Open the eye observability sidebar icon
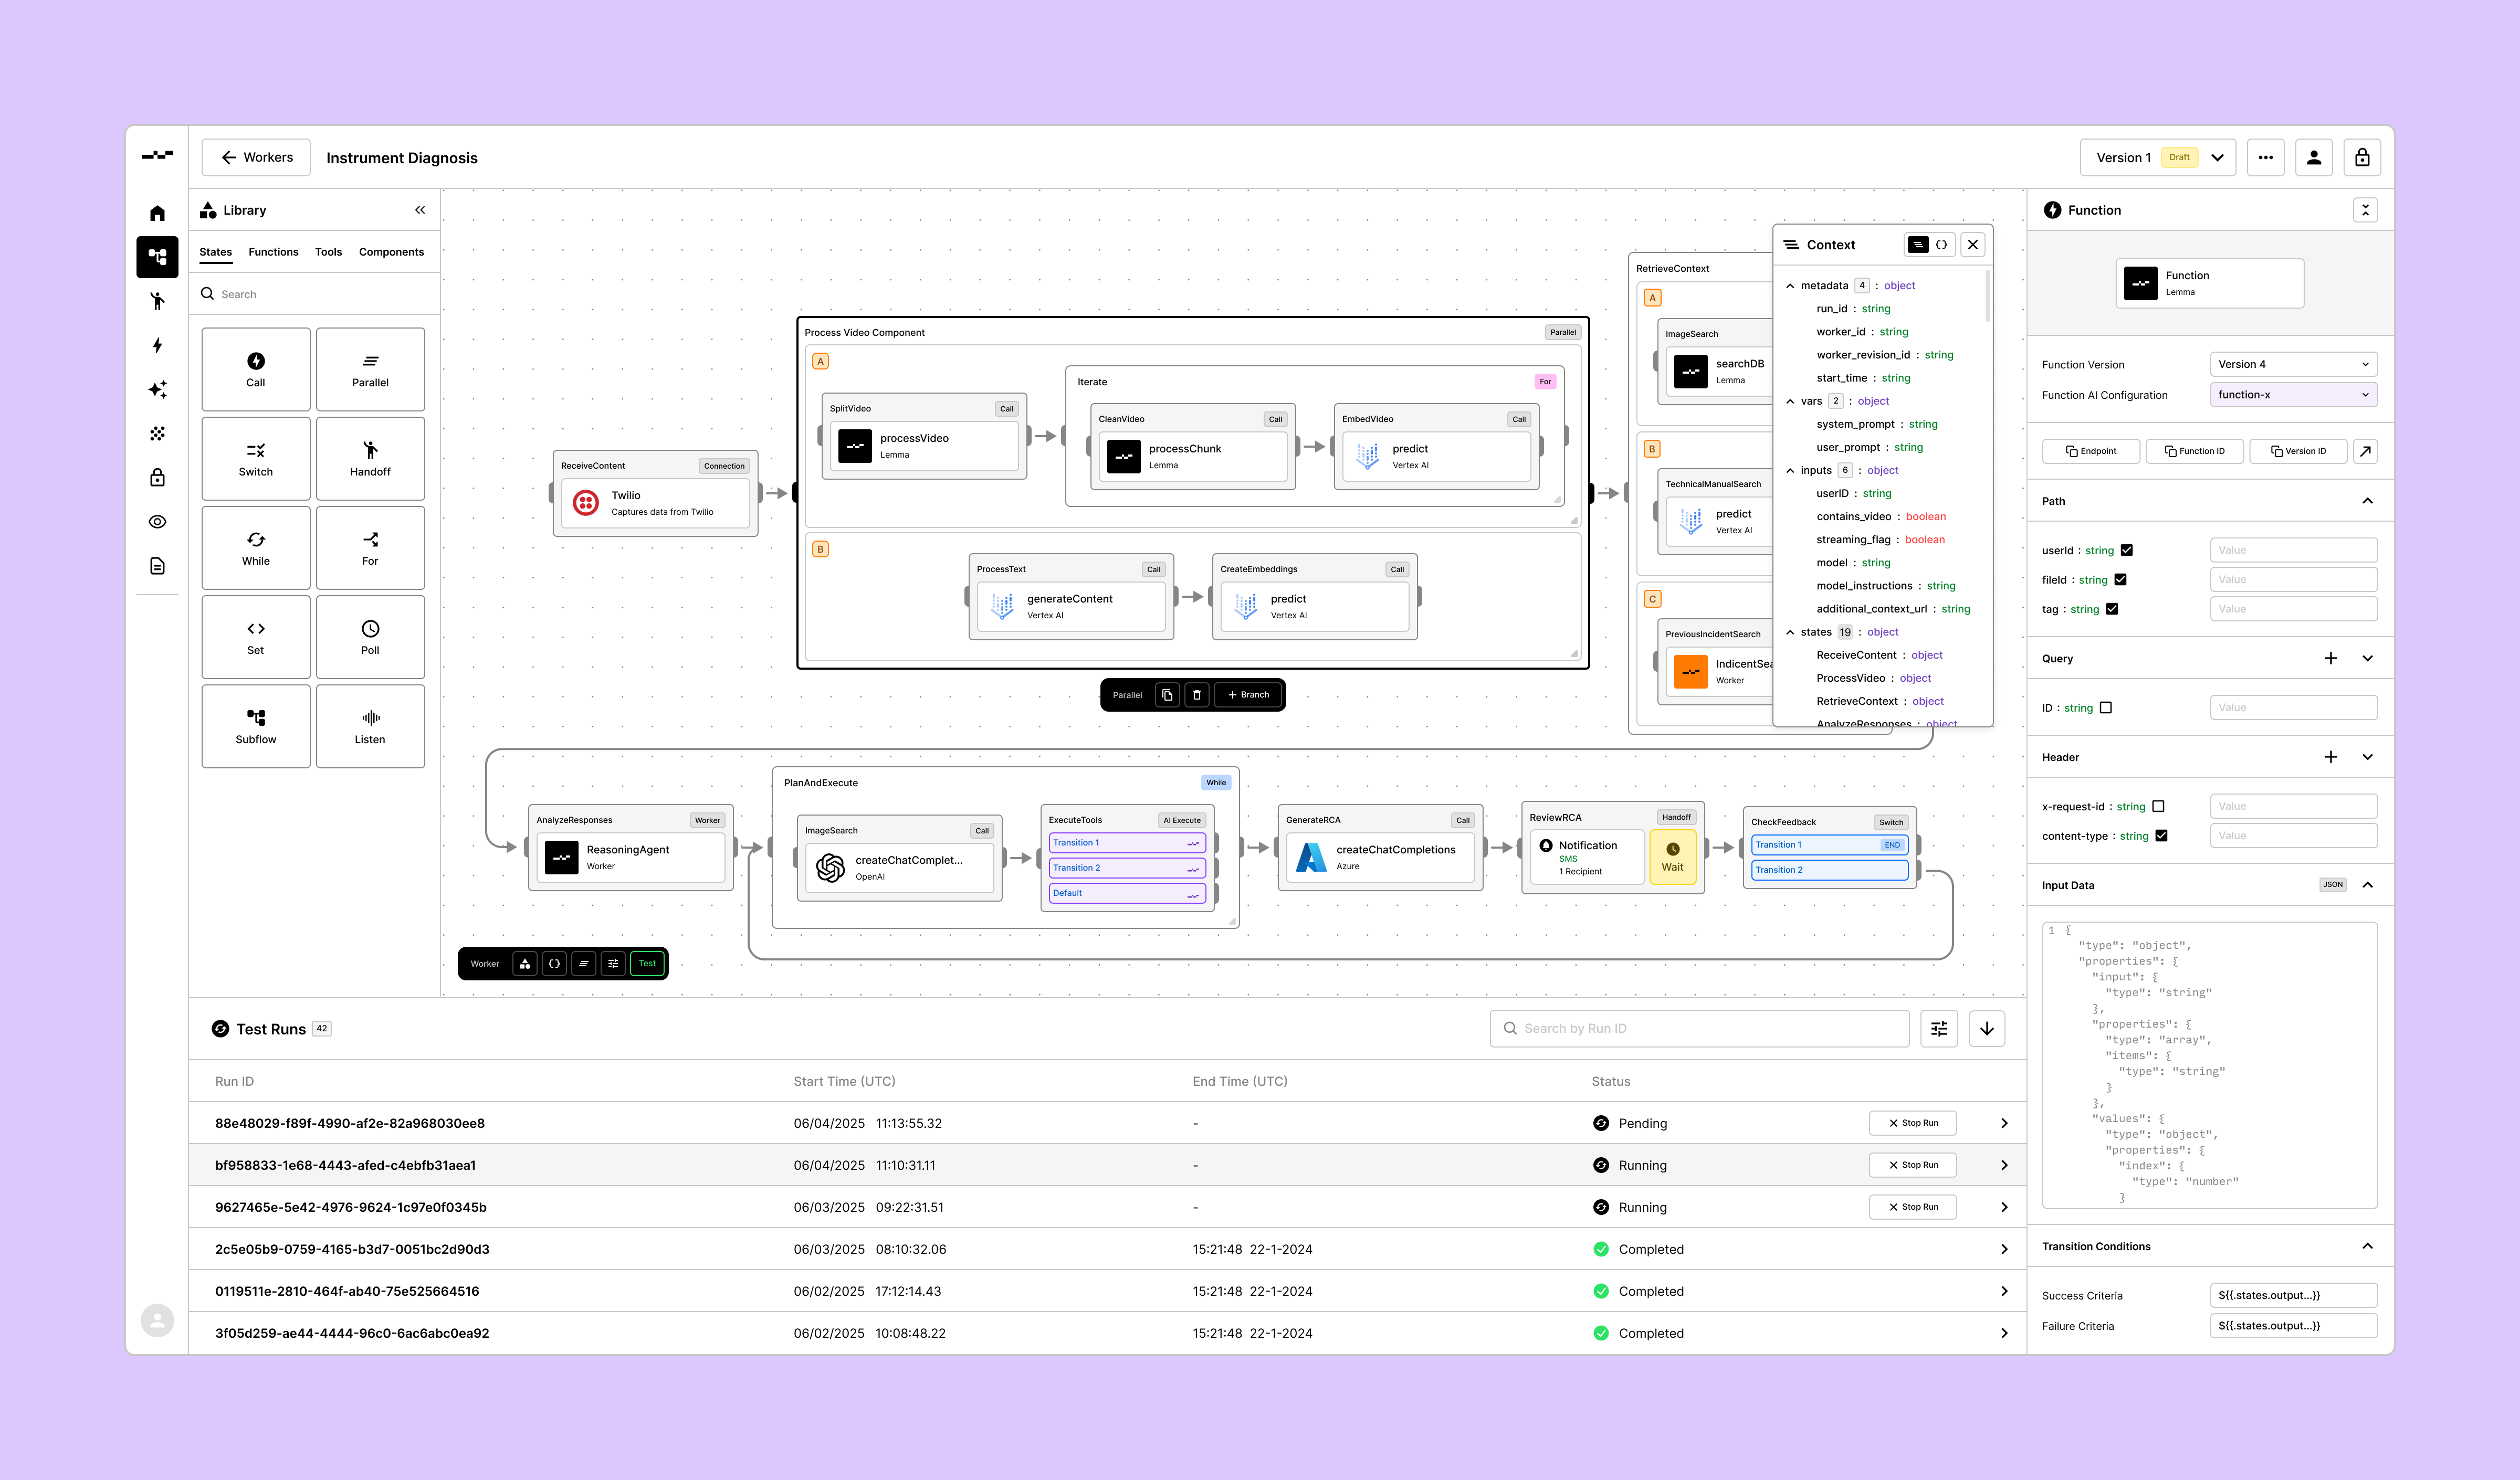 coord(157,522)
